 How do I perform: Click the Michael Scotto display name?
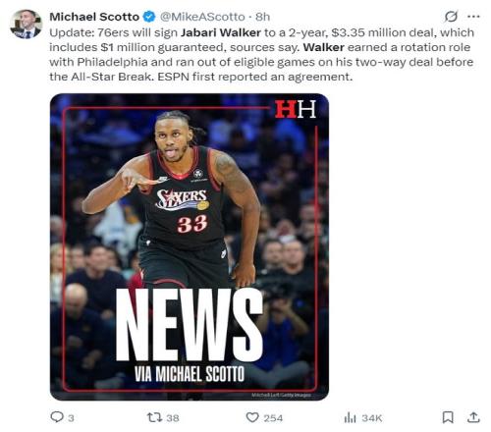(x=94, y=17)
